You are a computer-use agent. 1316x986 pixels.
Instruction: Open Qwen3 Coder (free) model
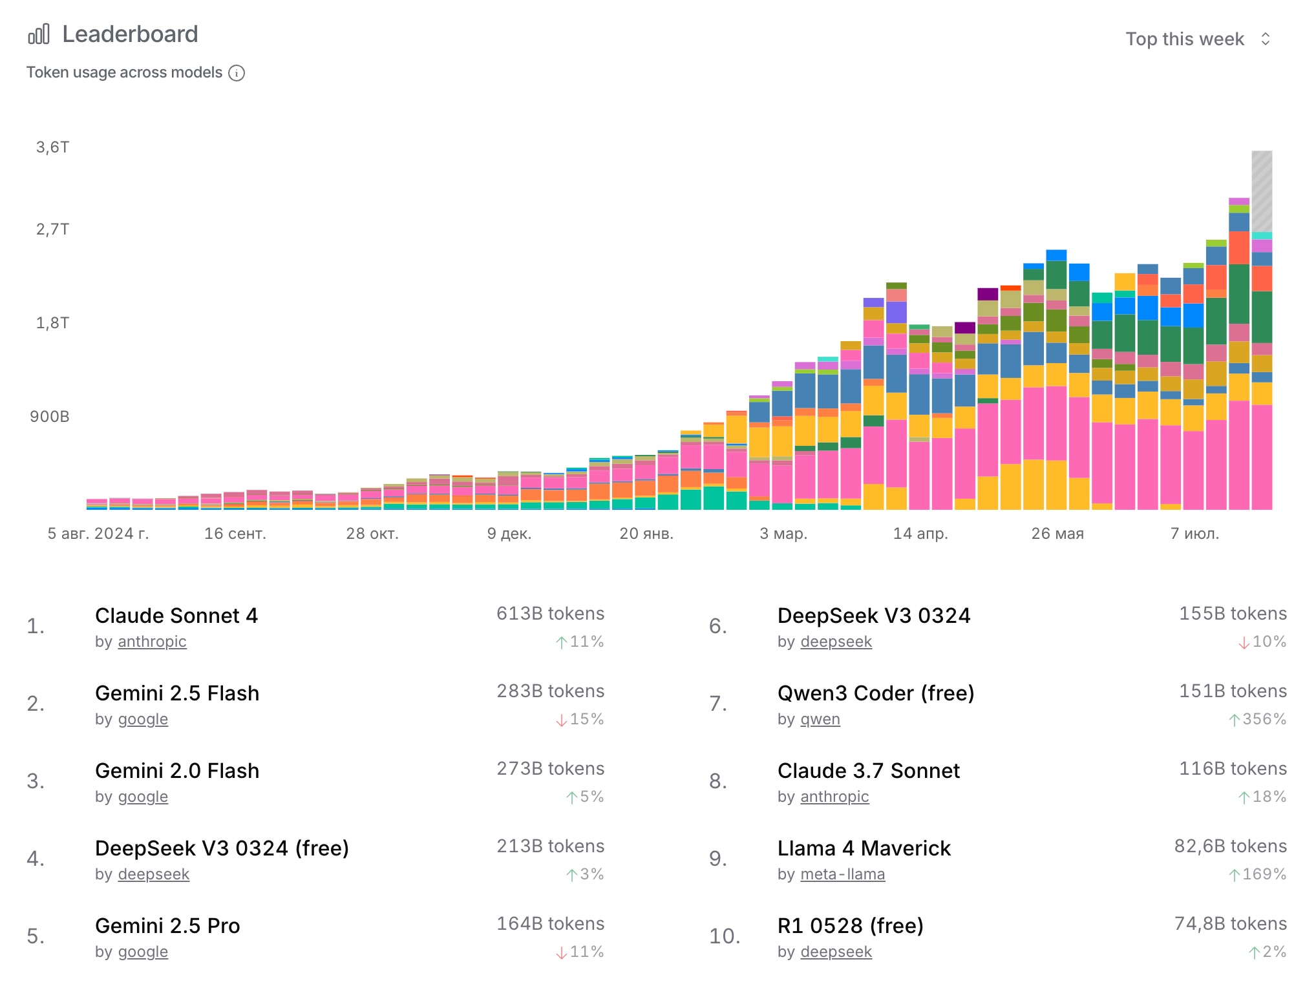point(876,693)
